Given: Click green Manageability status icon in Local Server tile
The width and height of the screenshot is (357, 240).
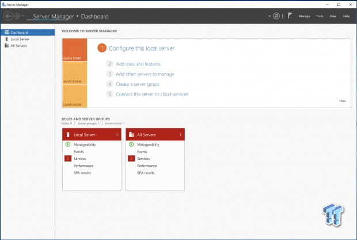Looking at the screenshot, I should pyautogui.click(x=67, y=144).
